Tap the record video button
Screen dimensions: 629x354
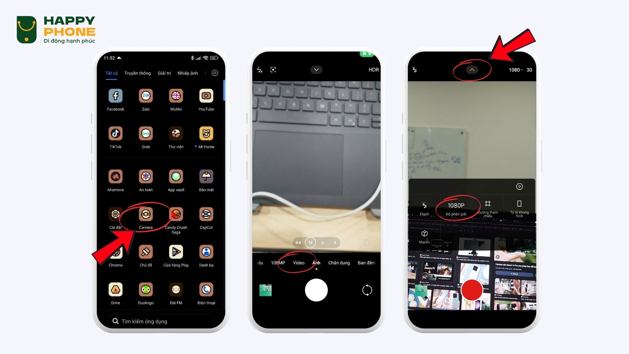click(x=472, y=290)
